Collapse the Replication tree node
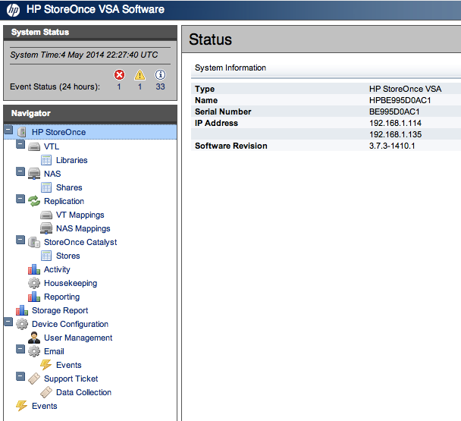461x421 pixels. tap(20, 199)
